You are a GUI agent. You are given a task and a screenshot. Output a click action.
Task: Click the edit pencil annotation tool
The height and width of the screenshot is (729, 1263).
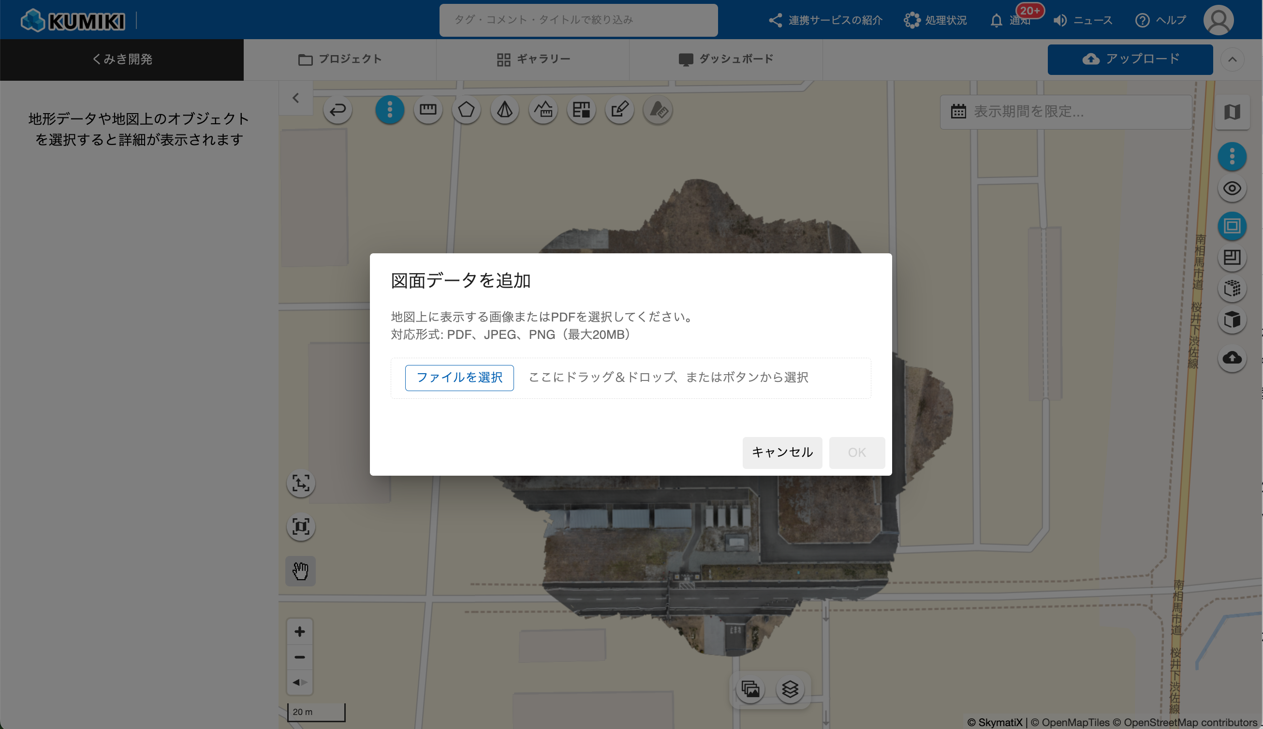pyautogui.click(x=619, y=110)
